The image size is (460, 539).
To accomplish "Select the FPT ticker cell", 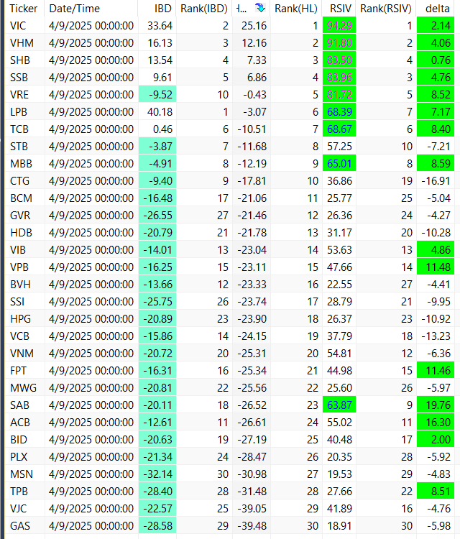I will tap(24, 371).
